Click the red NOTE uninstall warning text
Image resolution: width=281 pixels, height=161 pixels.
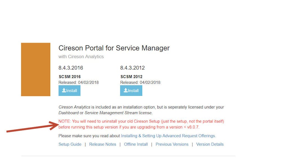141,124
